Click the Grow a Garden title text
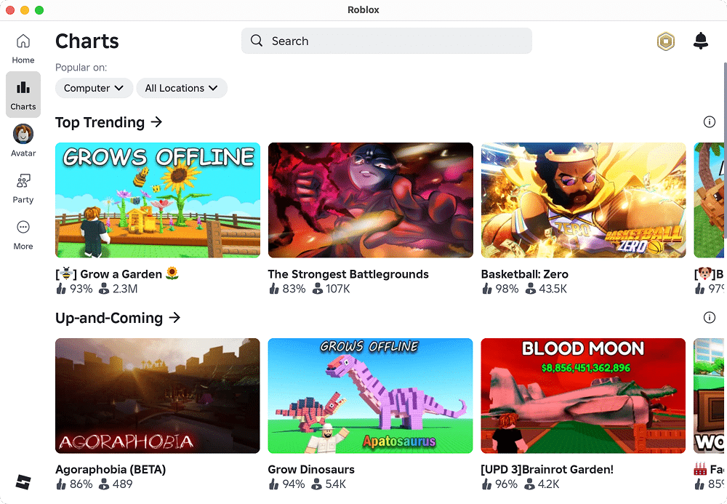 coord(117,274)
